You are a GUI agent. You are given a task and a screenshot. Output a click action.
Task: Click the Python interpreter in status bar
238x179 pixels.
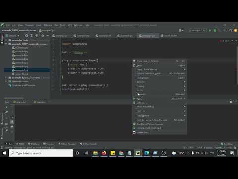223,147
